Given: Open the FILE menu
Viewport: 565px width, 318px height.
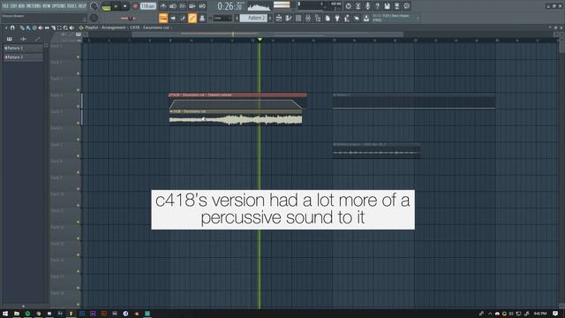Looking at the screenshot, I should coord(5,6).
